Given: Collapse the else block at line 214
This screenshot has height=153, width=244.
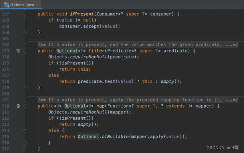Looking at the screenshot, I should tap(25, 131).
